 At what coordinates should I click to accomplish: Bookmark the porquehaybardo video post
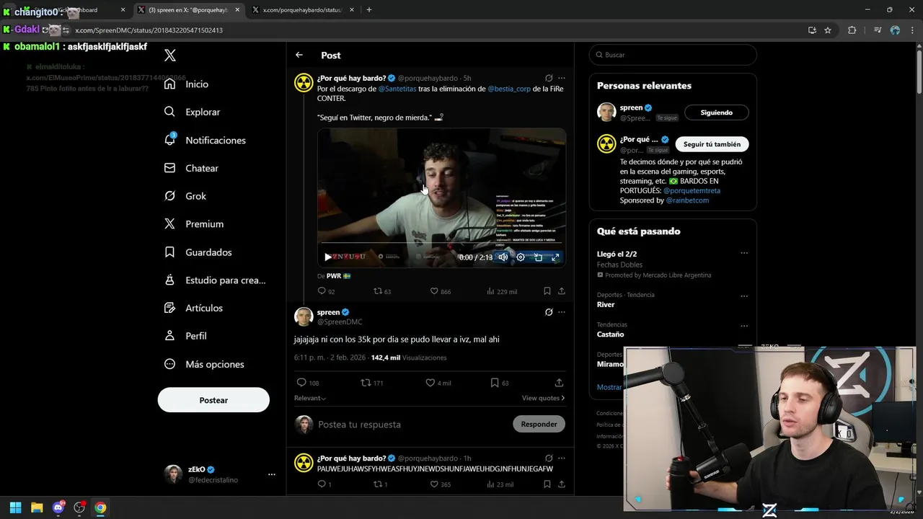coord(547,291)
